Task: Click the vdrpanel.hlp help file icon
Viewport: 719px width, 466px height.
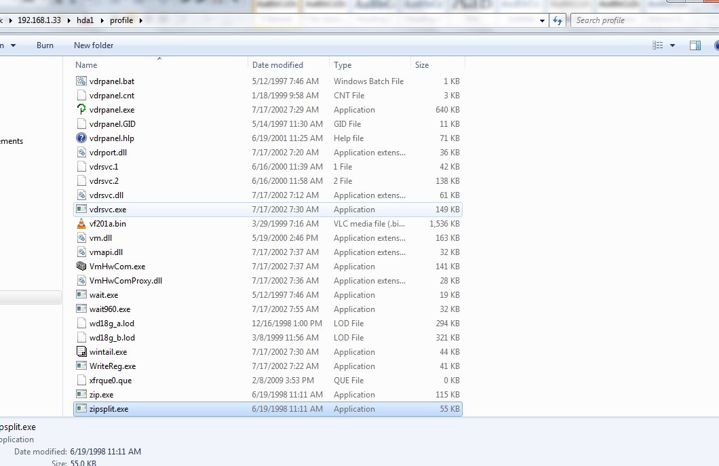Action: click(x=81, y=138)
